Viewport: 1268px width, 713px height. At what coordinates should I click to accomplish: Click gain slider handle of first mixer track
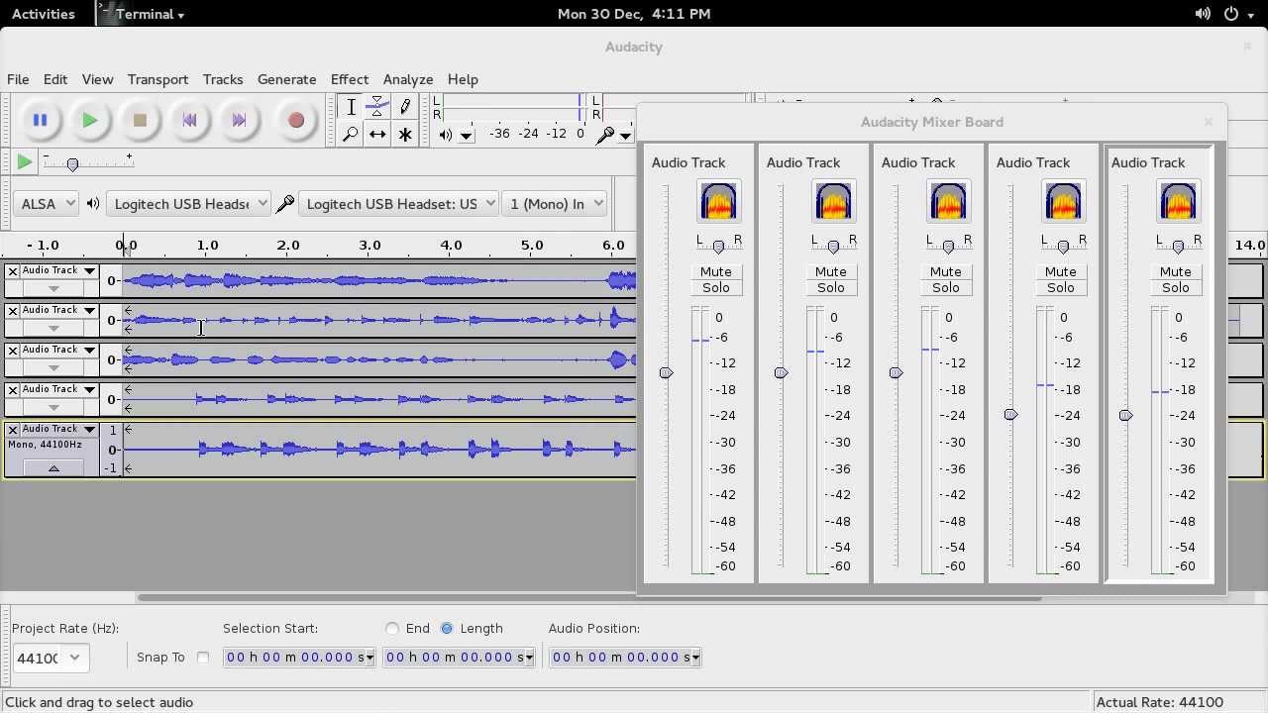coord(666,372)
